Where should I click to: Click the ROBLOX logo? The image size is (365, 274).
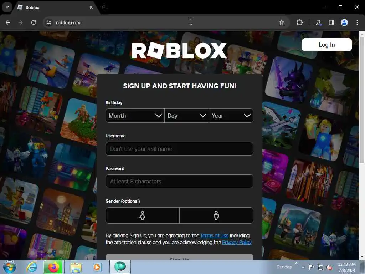(179, 50)
